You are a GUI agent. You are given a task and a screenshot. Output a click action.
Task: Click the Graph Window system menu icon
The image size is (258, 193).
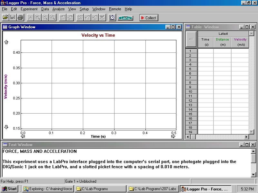tap(5, 27)
